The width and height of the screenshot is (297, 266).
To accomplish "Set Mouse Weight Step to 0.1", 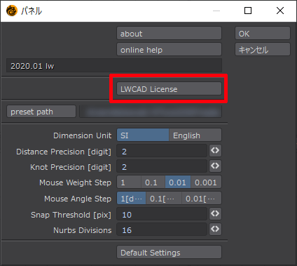I will 153,182.
